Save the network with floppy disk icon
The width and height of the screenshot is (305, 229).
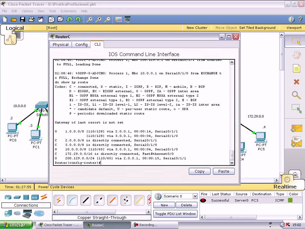pos(23,19)
